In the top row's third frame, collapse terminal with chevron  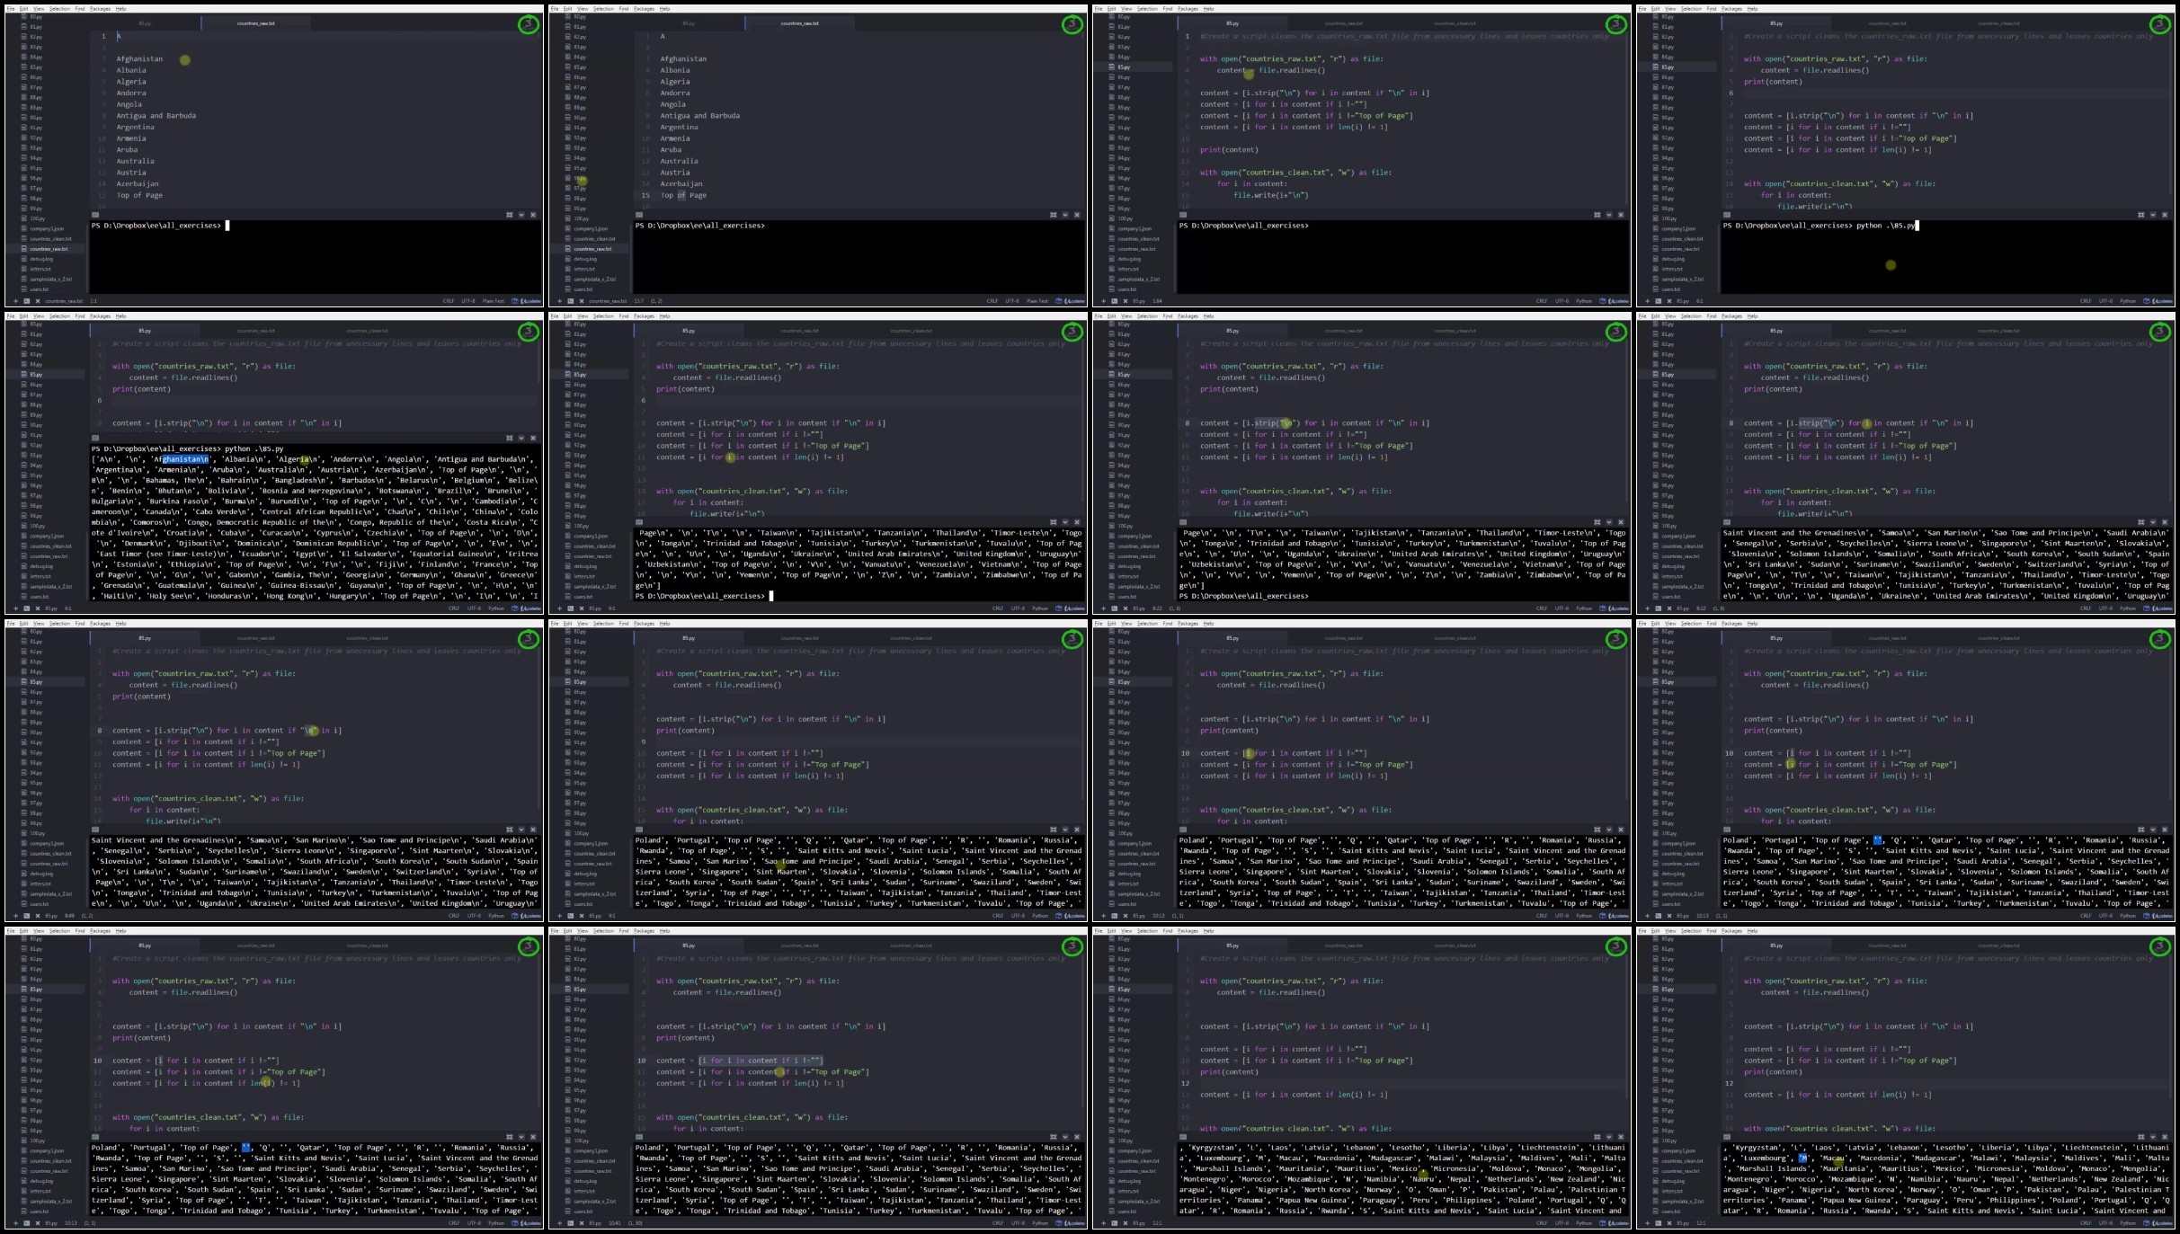(x=1609, y=215)
